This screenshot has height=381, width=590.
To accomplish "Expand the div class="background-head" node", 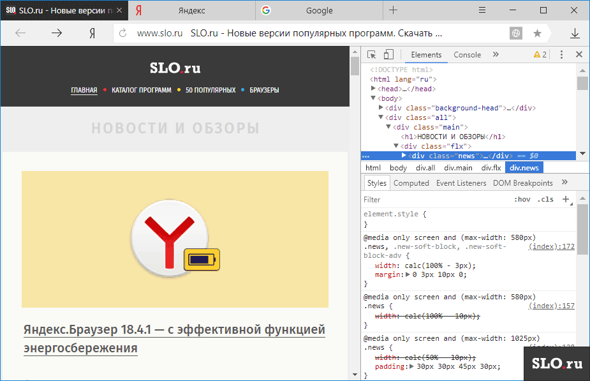I will [x=381, y=108].
